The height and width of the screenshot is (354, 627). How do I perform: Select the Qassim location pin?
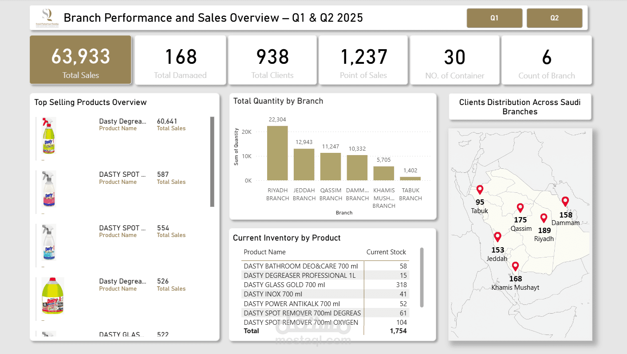point(521,208)
